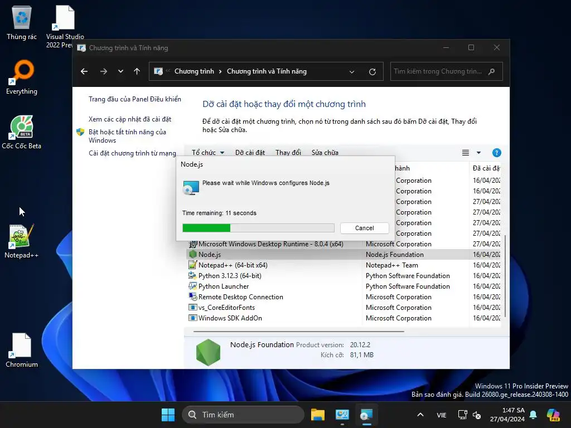This screenshot has width=571, height=428.
Task: Open the Windows Start button
Action: tap(168, 415)
